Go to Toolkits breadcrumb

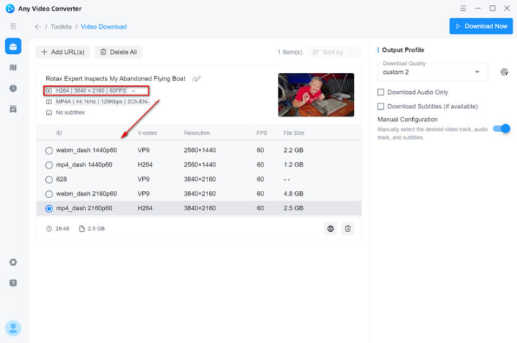coord(61,27)
